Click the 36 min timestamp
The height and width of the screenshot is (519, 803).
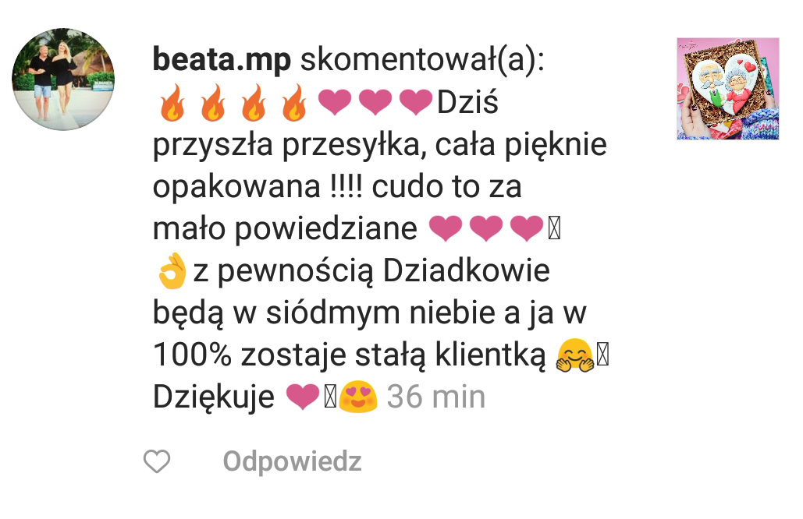(x=435, y=397)
